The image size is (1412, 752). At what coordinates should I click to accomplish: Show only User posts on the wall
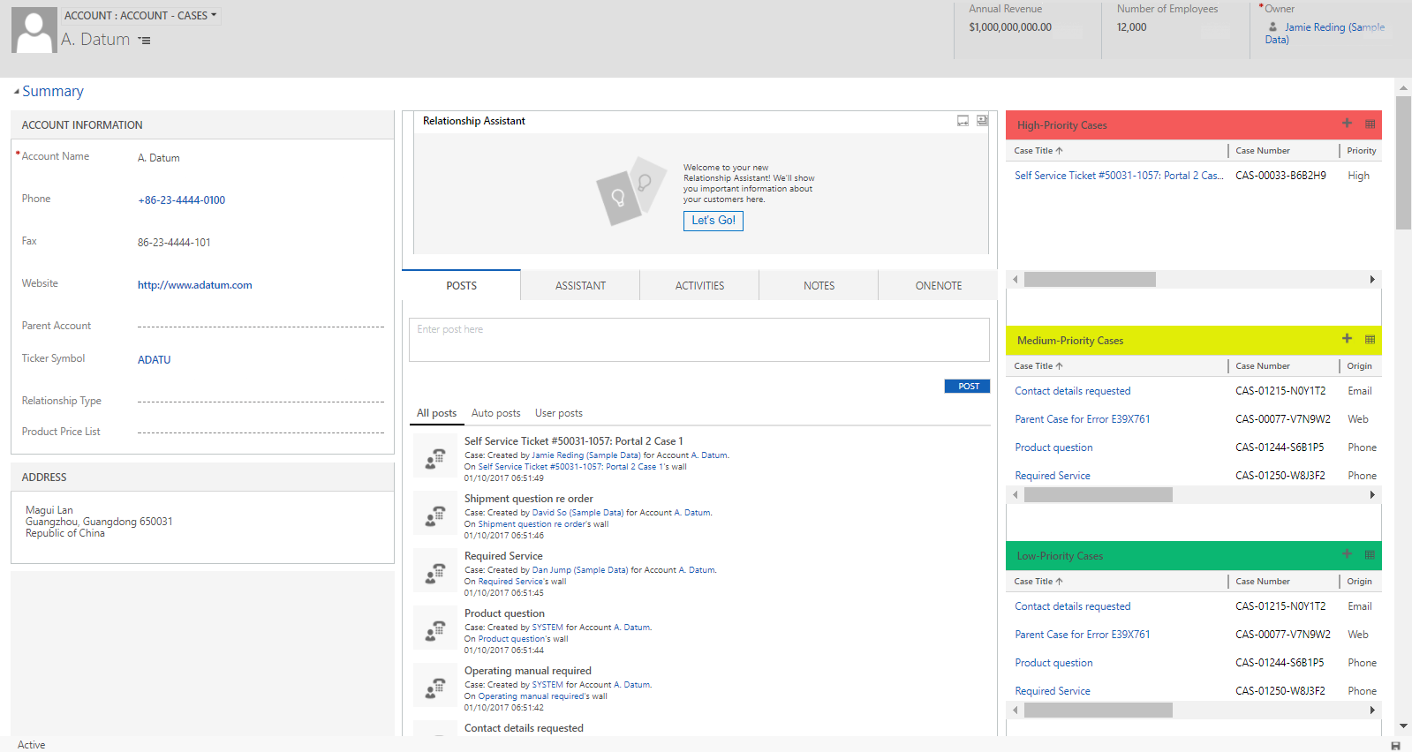(558, 413)
